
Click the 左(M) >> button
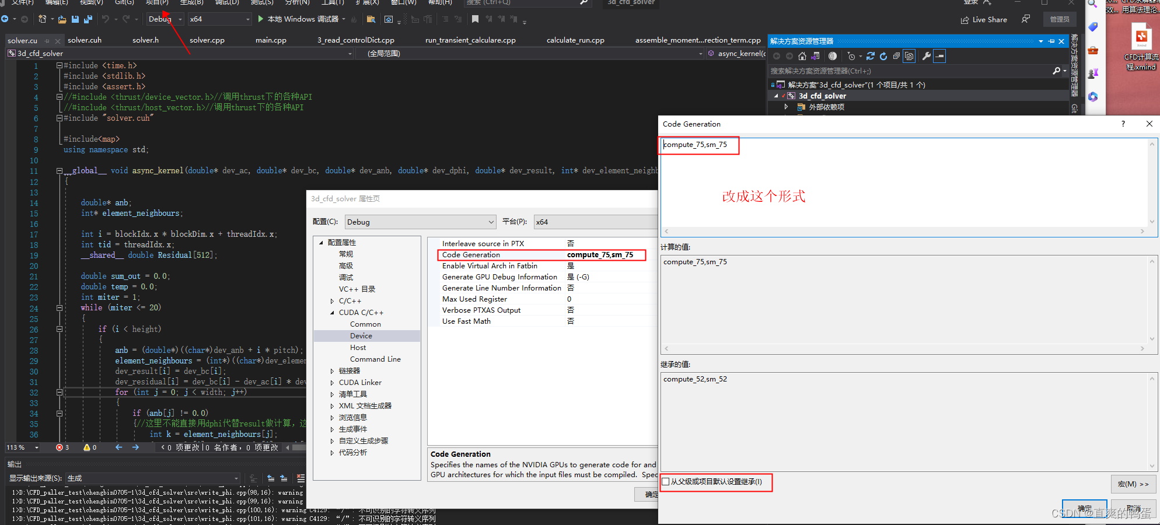pyautogui.click(x=1133, y=484)
